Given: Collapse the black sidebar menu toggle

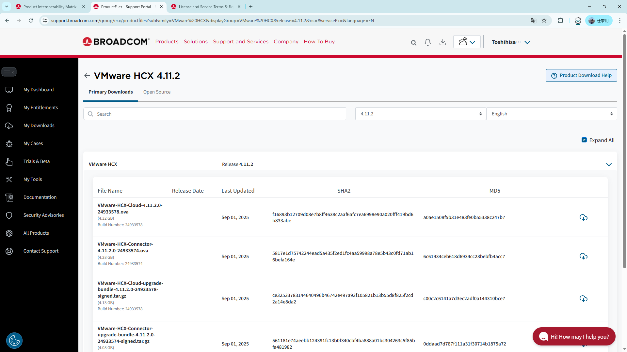Looking at the screenshot, I should coord(9,72).
